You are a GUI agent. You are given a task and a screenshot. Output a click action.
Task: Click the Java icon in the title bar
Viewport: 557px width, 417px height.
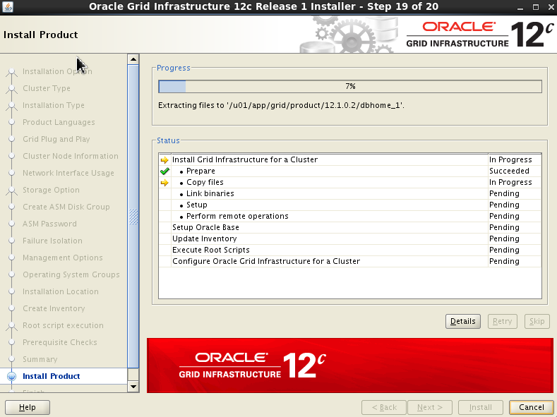pyautogui.click(x=8, y=6)
